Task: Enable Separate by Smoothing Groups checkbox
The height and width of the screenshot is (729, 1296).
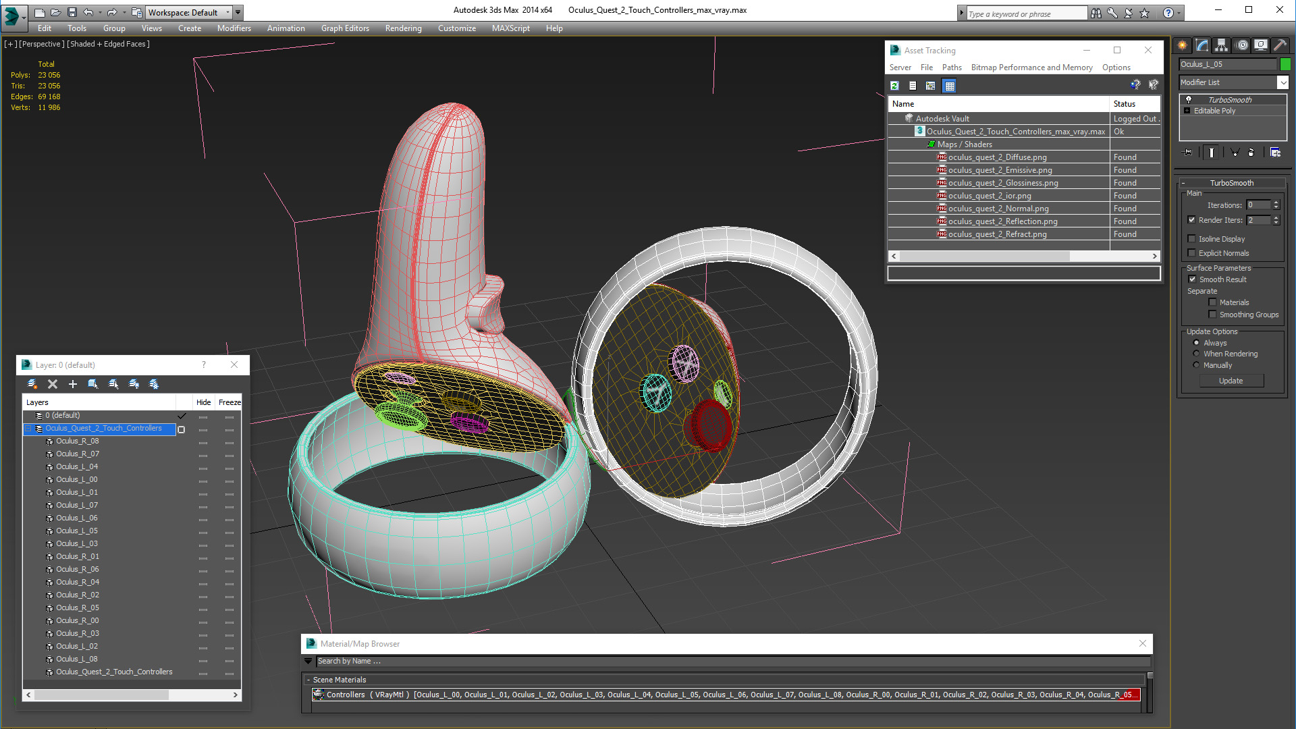Action: pos(1213,315)
